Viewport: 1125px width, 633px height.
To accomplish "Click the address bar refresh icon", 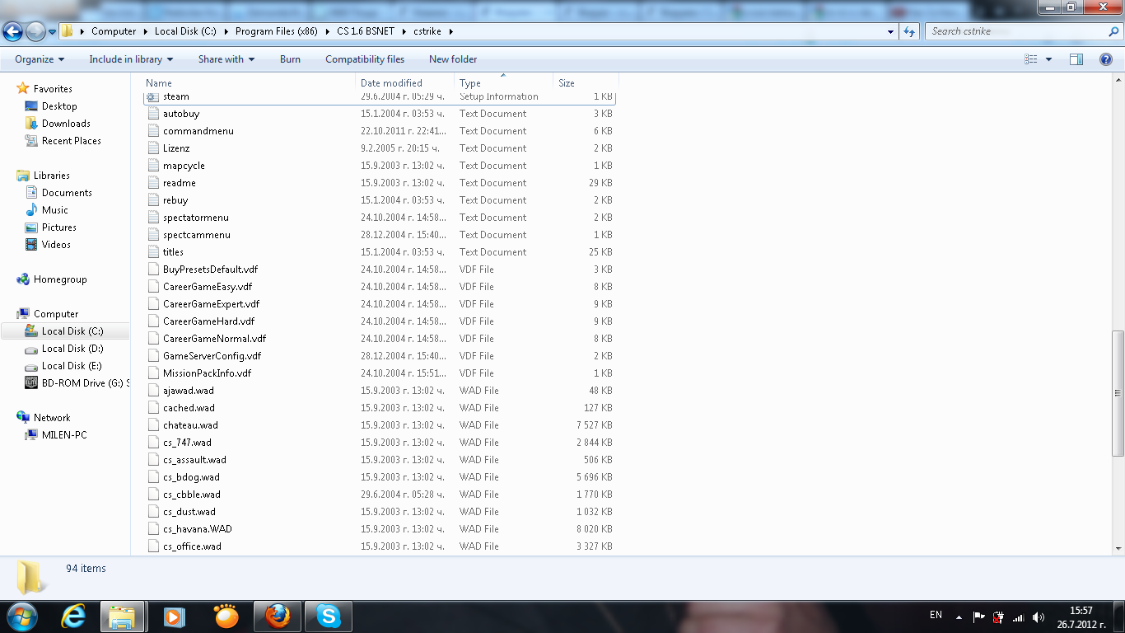I will click(909, 31).
